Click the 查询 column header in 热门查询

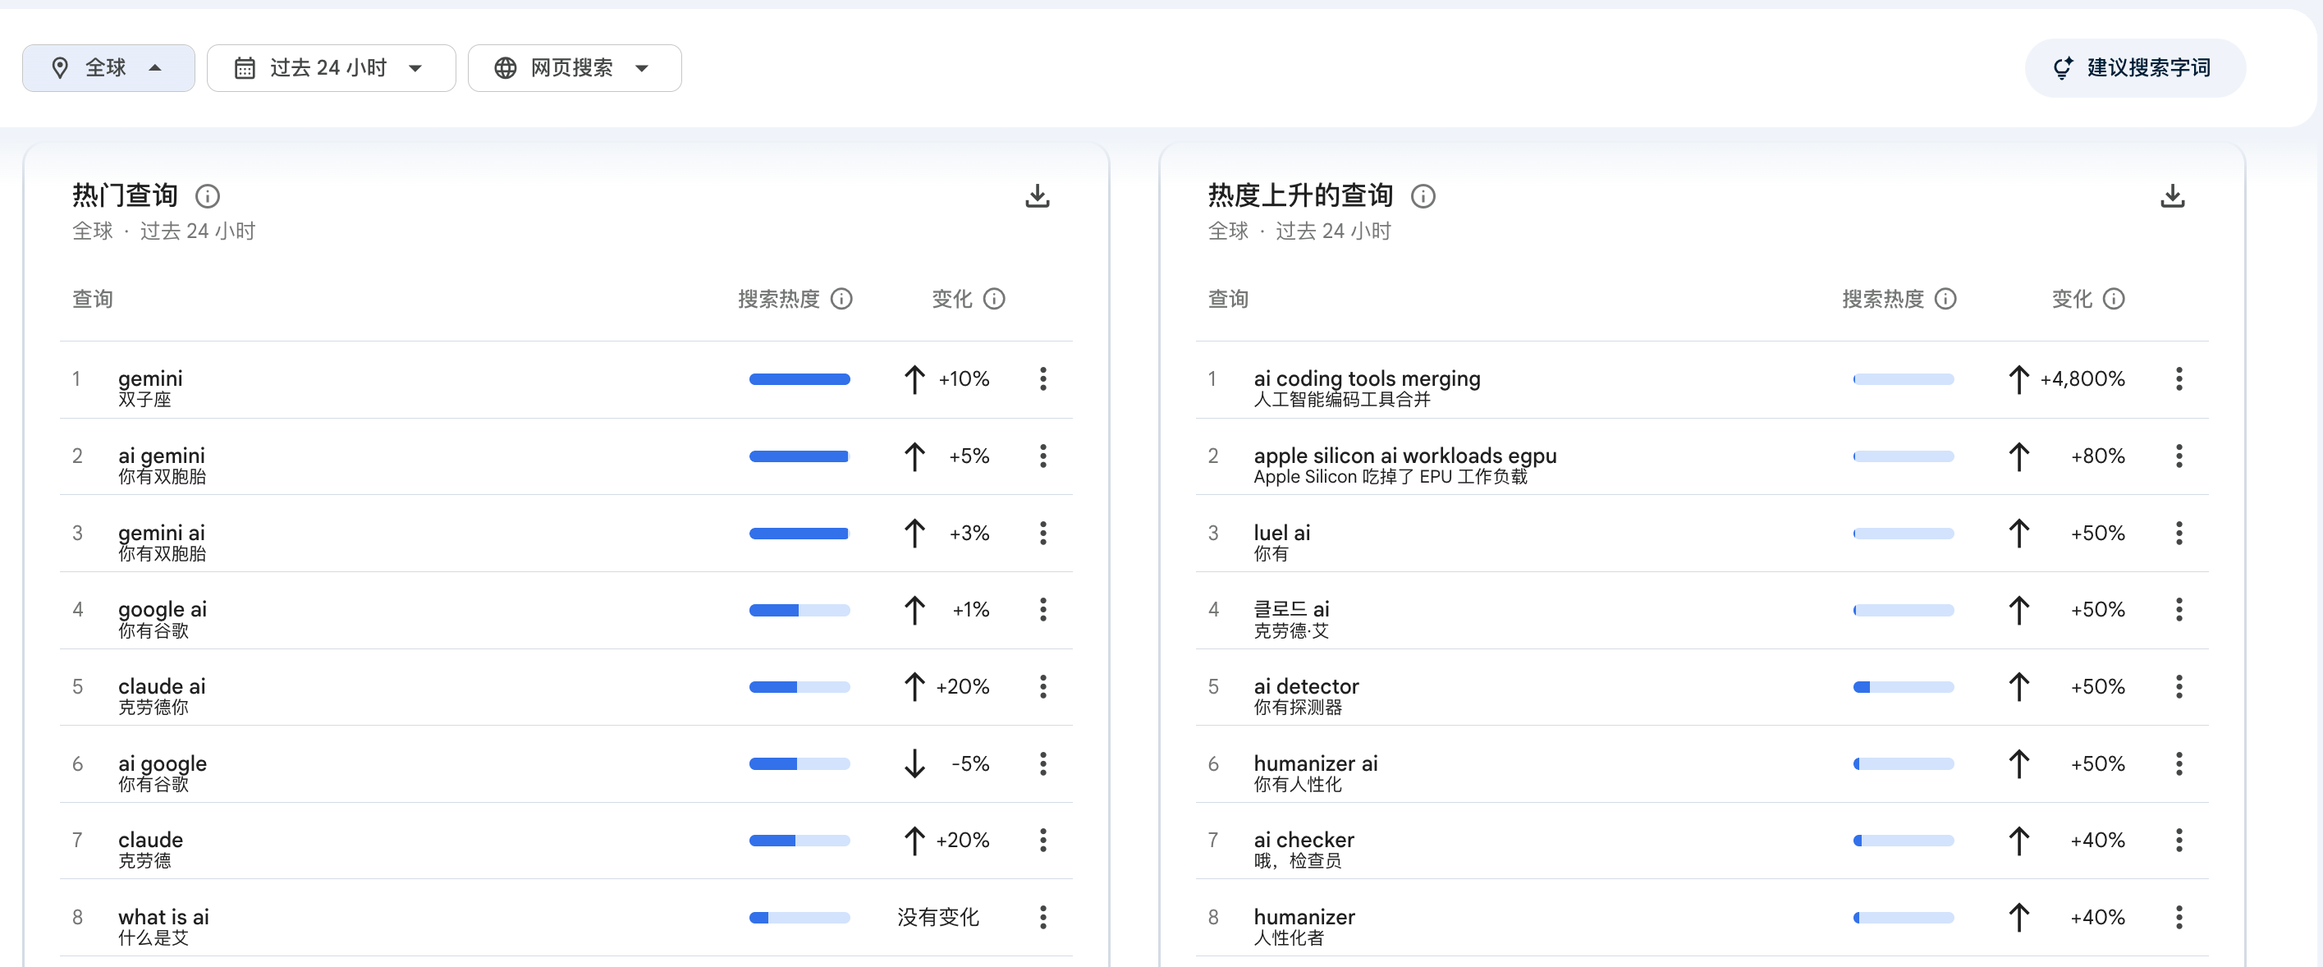(93, 299)
